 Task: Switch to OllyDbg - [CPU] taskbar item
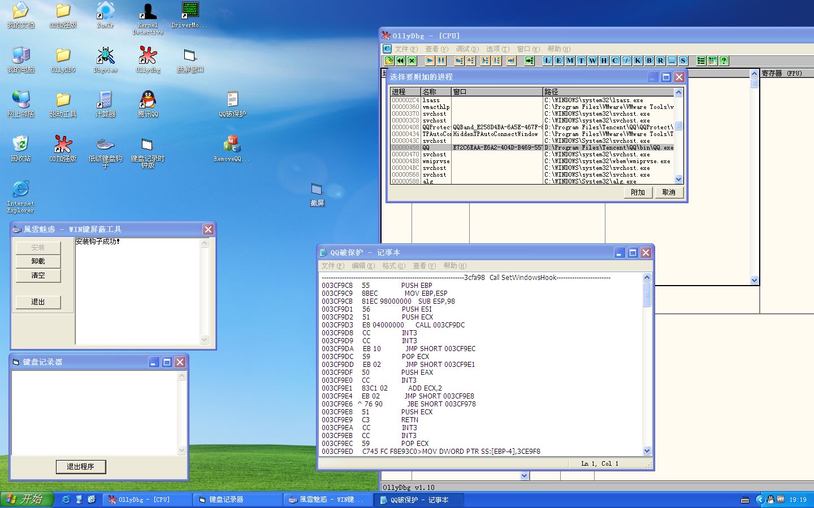pos(147,500)
